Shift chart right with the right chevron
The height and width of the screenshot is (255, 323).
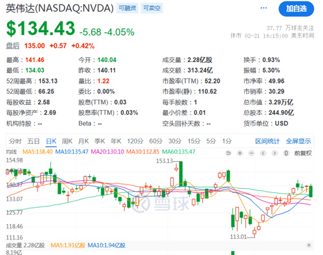(x=275, y=153)
